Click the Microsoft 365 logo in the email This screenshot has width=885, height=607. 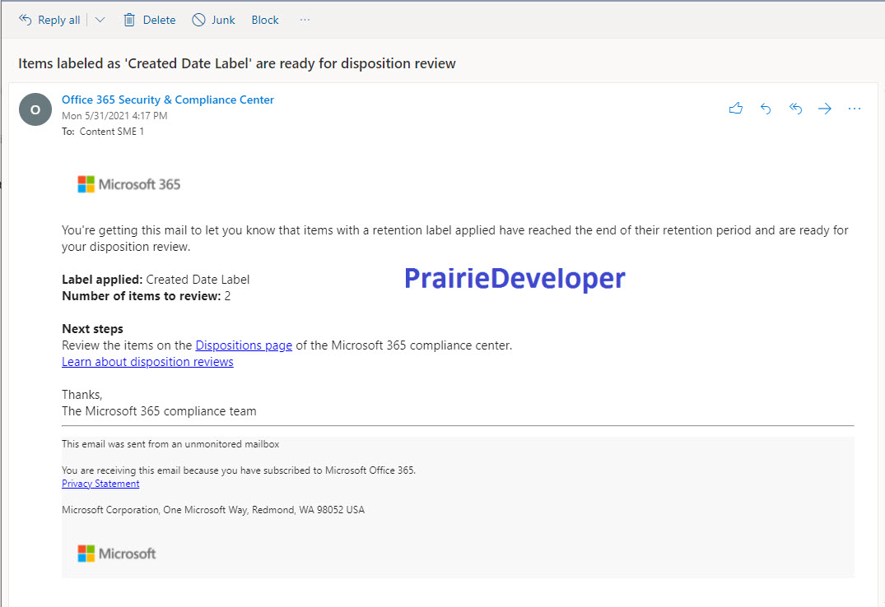(x=129, y=184)
